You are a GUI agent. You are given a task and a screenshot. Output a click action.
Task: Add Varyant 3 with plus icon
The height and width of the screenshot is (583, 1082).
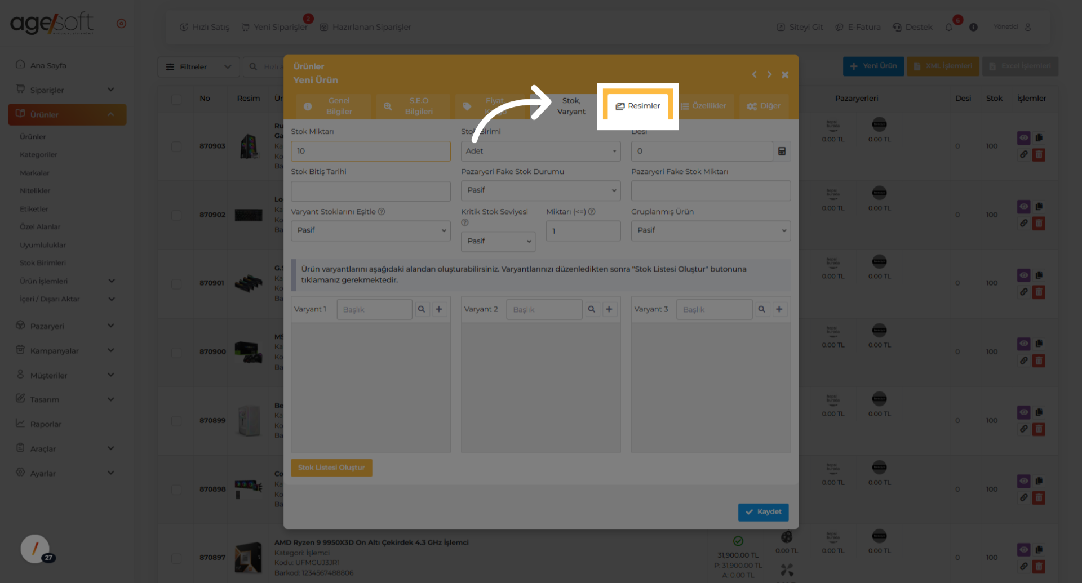(779, 309)
